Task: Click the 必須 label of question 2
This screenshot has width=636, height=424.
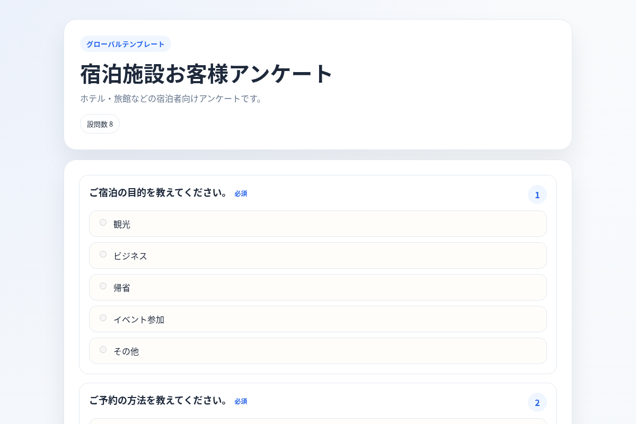Action: click(x=241, y=401)
